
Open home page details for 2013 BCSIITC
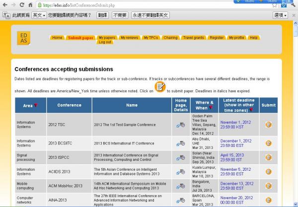(x=181, y=143)
